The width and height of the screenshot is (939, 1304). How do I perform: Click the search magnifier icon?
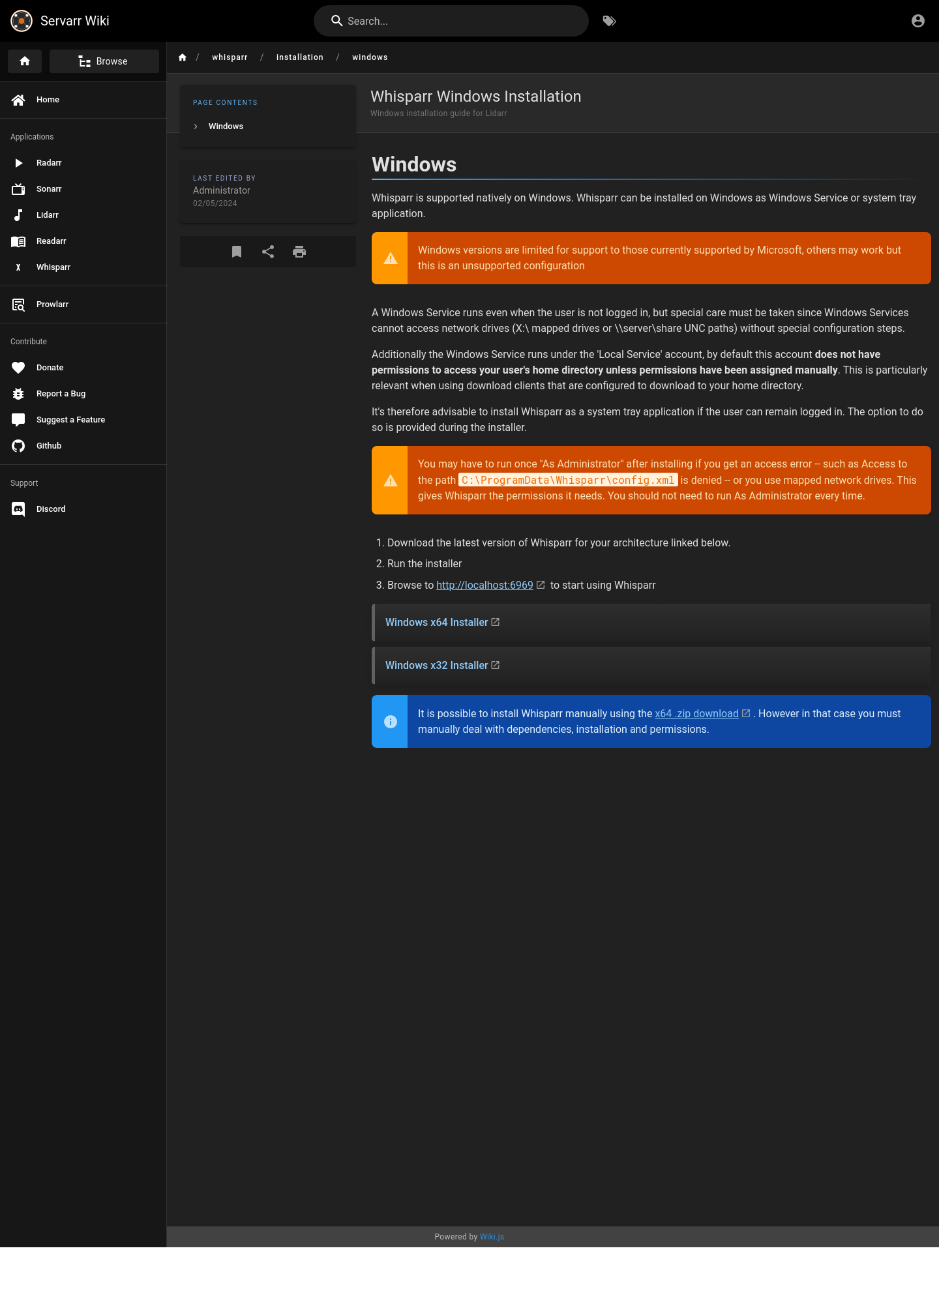[x=337, y=21]
